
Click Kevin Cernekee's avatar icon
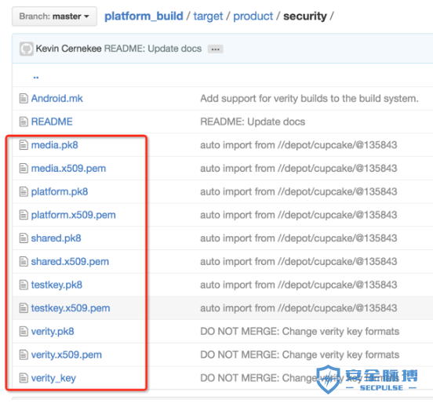point(26,49)
